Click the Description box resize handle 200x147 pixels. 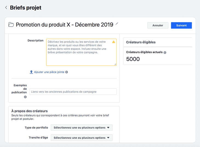115,64
